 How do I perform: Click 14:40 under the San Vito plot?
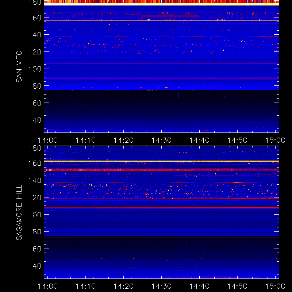tap(199, 140)
